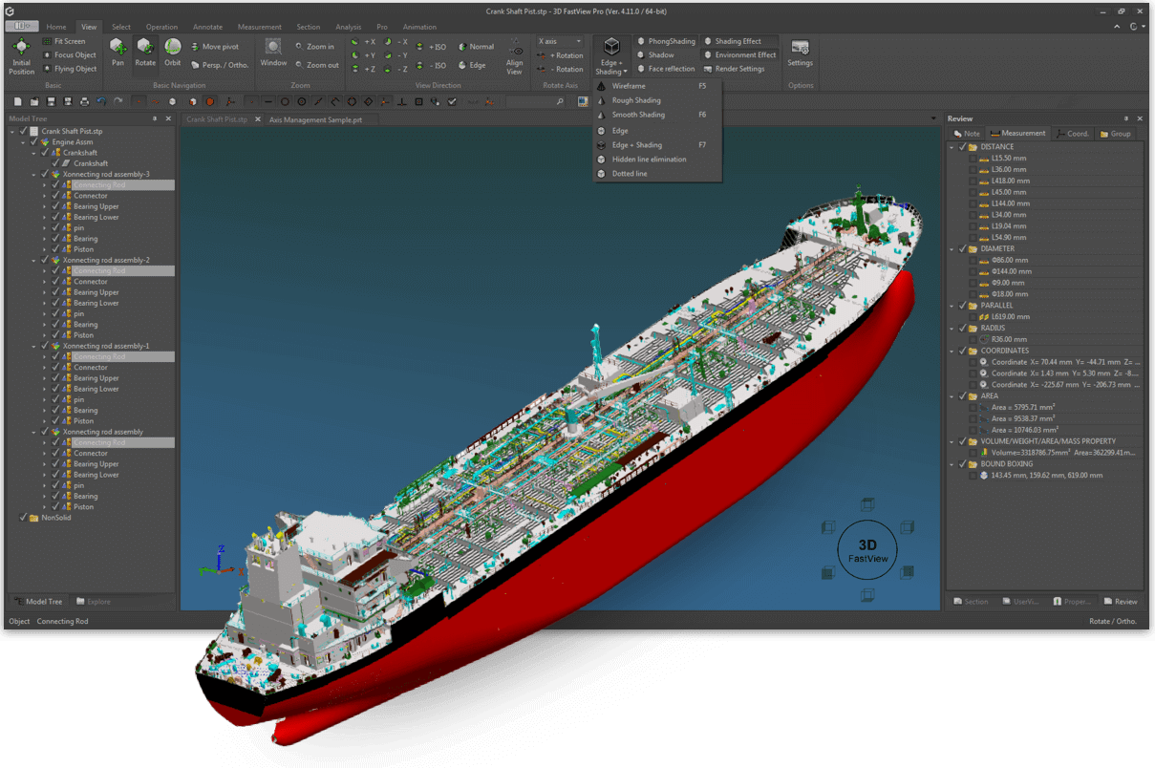Click the New file icon in quick toolbar

(x=17, y=101)
